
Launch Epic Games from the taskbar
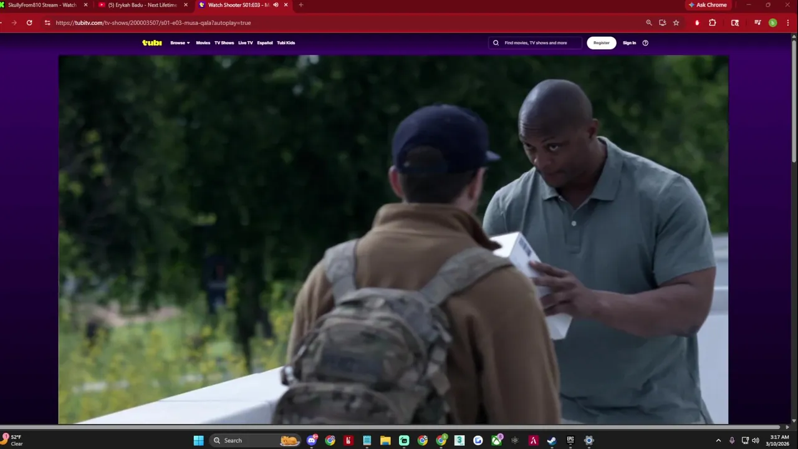tap(570, 440)
